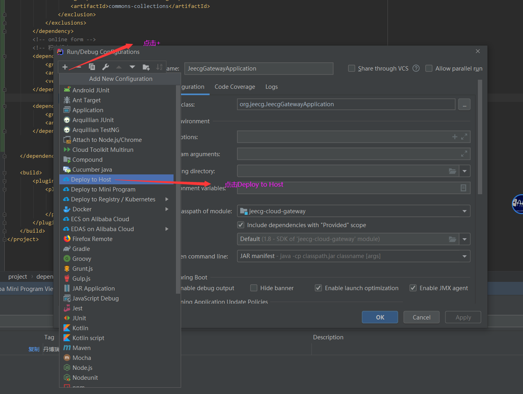Toggle Share through VCS checkbox
The width and height of the screenshot is (523, 394).
pyautogui.click(x=351, y=68)
